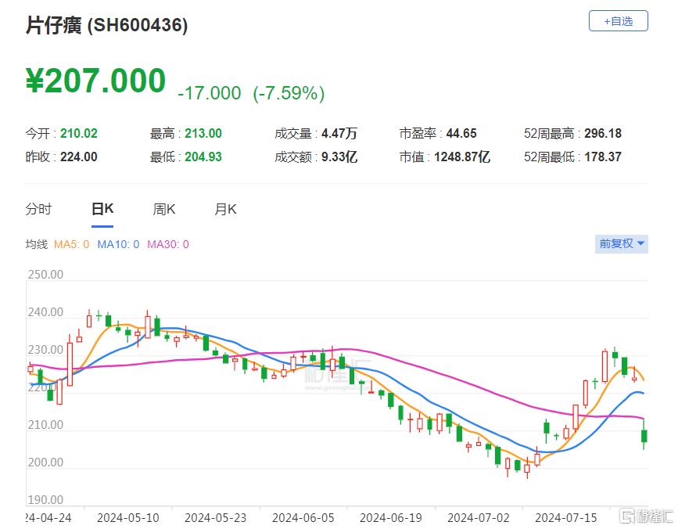Click the 2024-06-05 date axis label
Viewport: 678px width, 529px height.
pyautogui.click(x=303, y=518)
